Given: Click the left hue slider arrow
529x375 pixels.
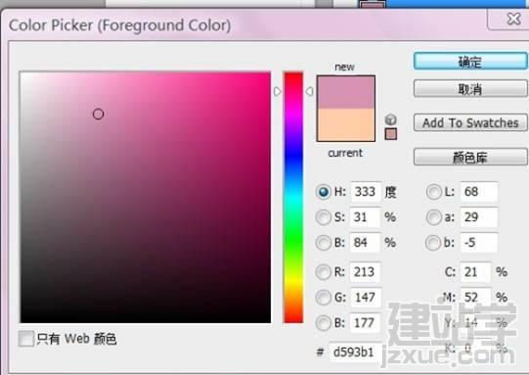Looking at the screenshot, I should [278, 91].
